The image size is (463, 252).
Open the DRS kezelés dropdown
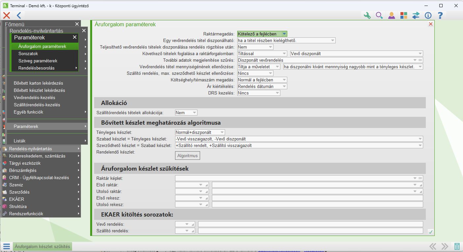point(277,93)
